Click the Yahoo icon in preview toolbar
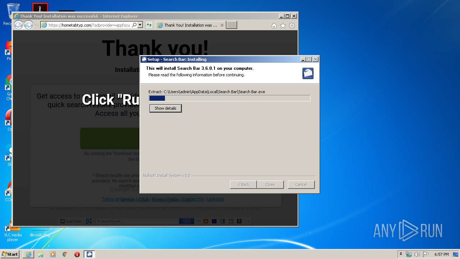Viewport: 460px width, 259px height. (214, 221)
